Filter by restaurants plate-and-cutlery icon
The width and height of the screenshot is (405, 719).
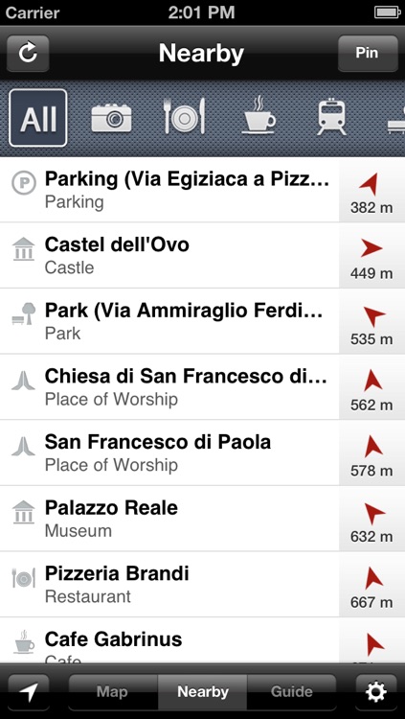click(x=185, y=117)
